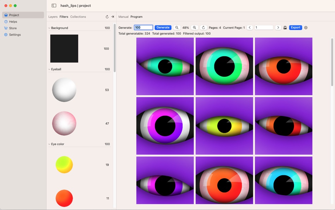The width and height of the screenshot is (335, 210).
Task: Click the image preview icon near Export
Action: click(x=285, y=28)
